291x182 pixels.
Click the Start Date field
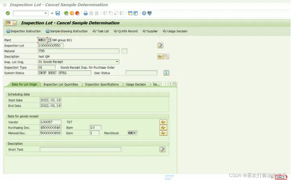tap(50, 100)
